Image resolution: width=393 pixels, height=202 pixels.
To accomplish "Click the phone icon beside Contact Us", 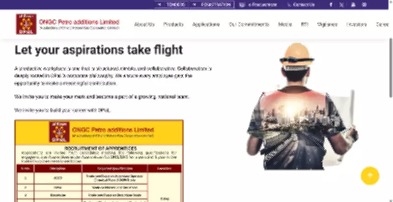I will coord(289,5).
